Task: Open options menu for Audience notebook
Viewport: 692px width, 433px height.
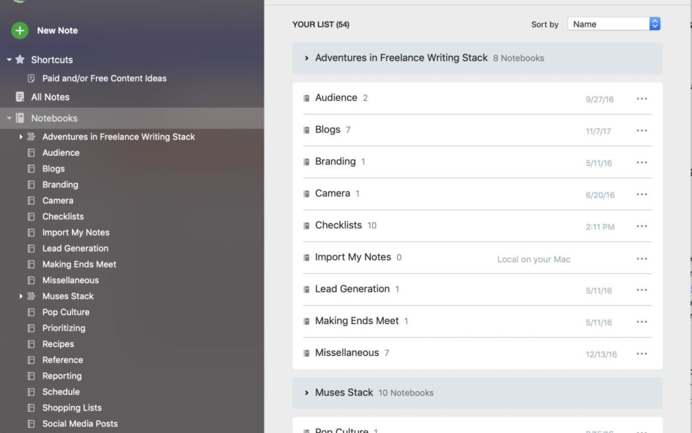Action: [x=641, y=99]
